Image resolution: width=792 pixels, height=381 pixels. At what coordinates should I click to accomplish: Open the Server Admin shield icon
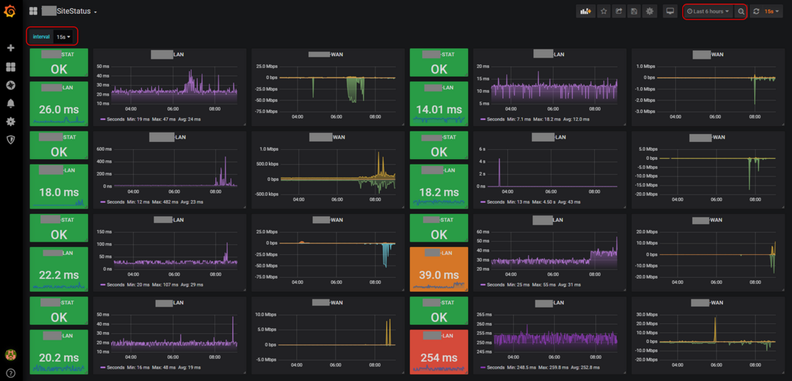tap(10, 140)
